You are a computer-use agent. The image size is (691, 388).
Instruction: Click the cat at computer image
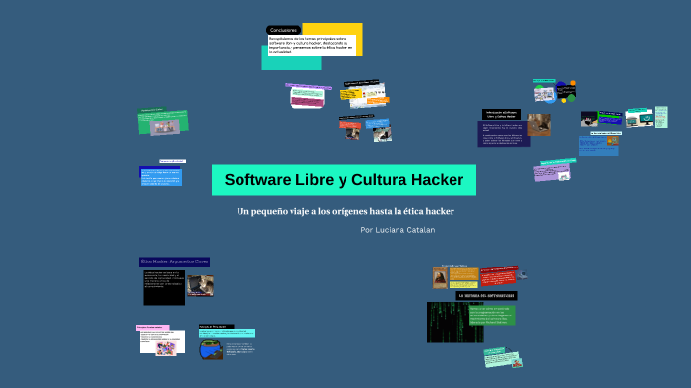click(x=589, y=119)
